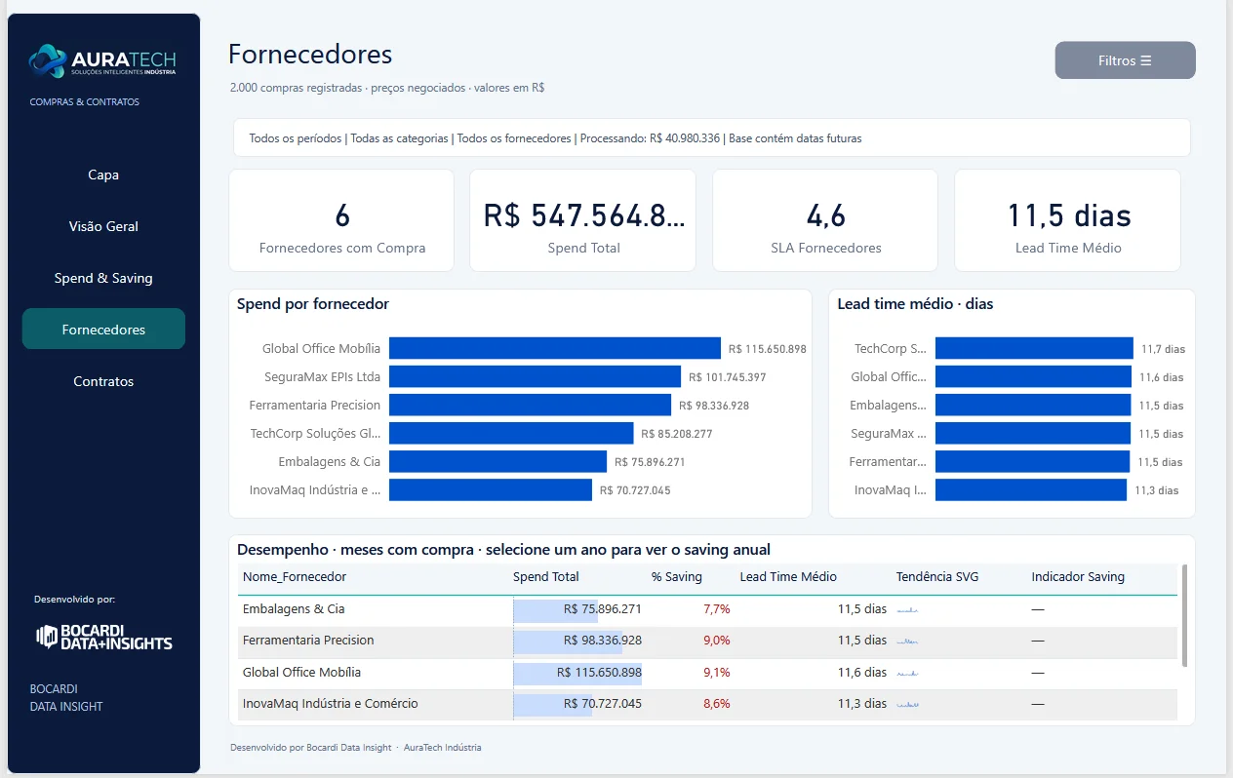Image resolution: width=1233 pixels, height=778 pixels.
Task: Click the AuraTech logo
Action: (x=102, y=61)
